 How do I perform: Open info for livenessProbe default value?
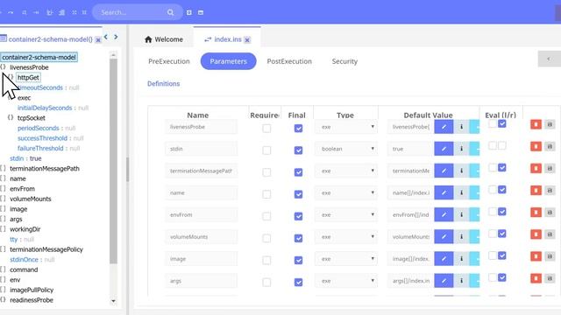pyautogui.click(x=462, y=127)
